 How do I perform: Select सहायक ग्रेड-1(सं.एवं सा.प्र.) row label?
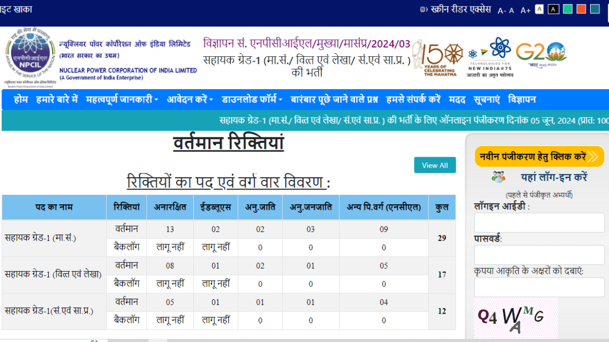49,311
